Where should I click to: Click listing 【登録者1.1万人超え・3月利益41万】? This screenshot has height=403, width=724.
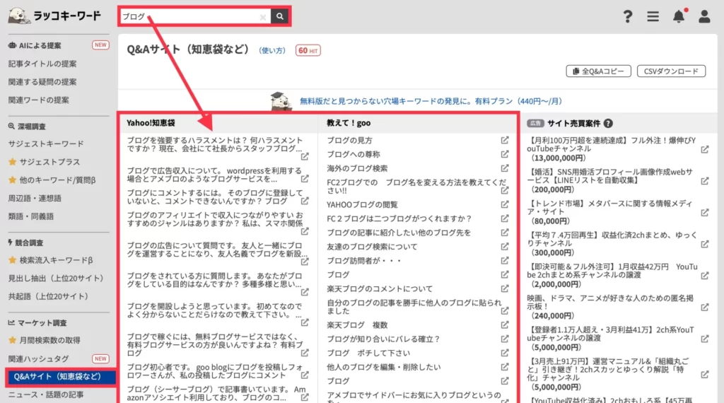610,339
